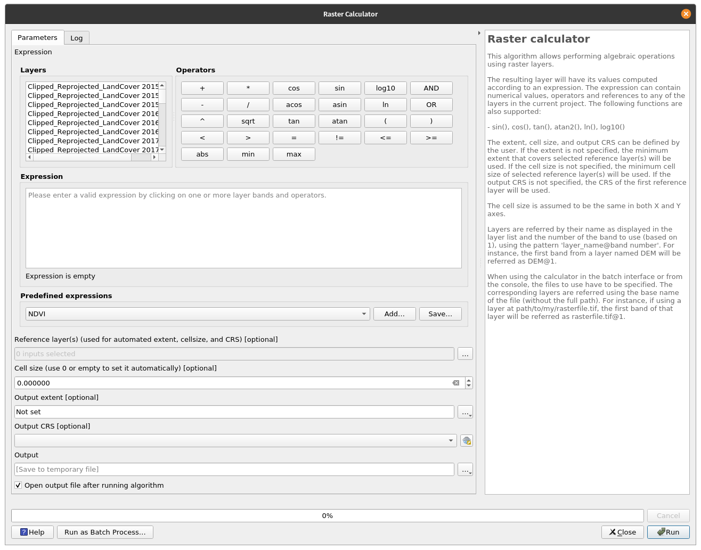Clear the cell size value using the clear icon

pyautogui.click(x=456, y=383)
